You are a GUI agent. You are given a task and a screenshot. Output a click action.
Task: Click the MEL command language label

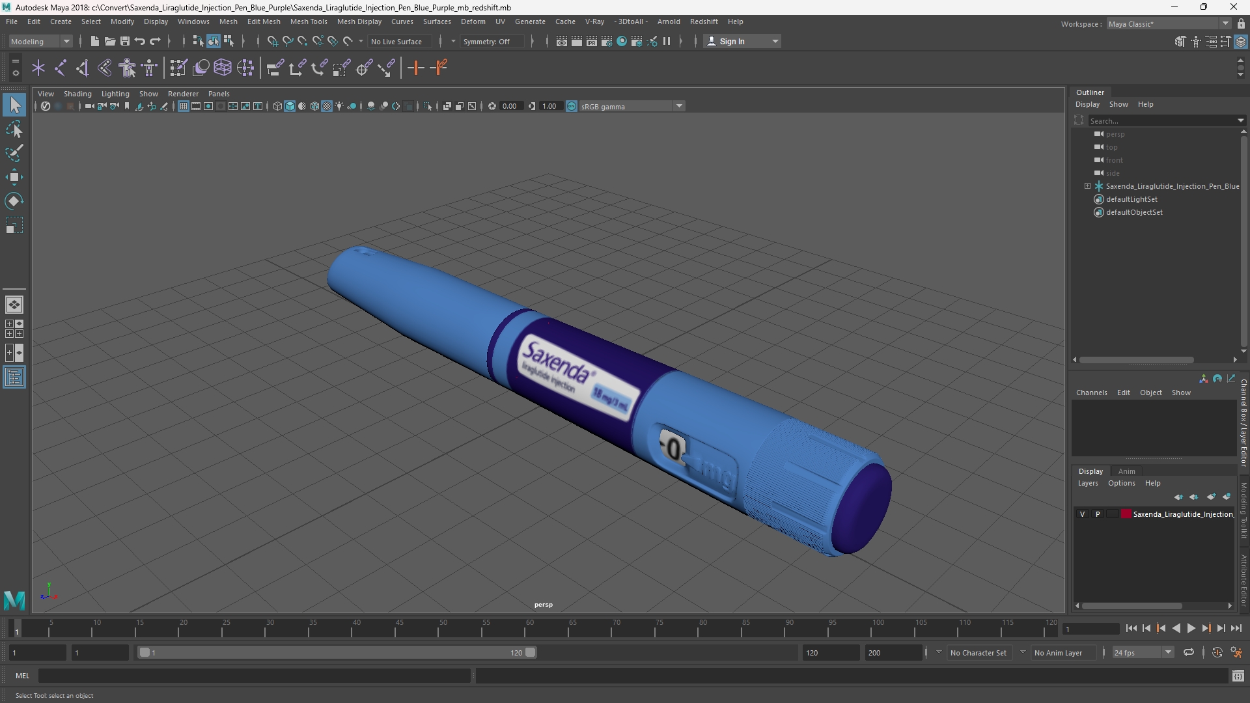coord(23,676)
